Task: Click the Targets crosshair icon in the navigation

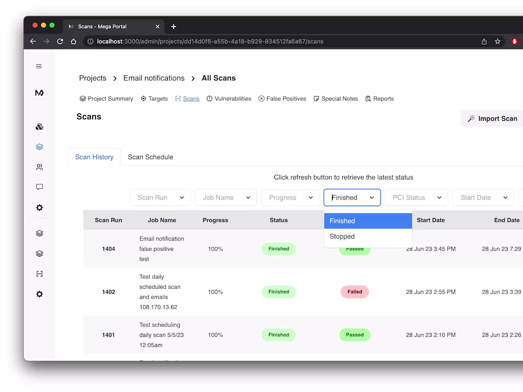Action: (x=143, y=98)
